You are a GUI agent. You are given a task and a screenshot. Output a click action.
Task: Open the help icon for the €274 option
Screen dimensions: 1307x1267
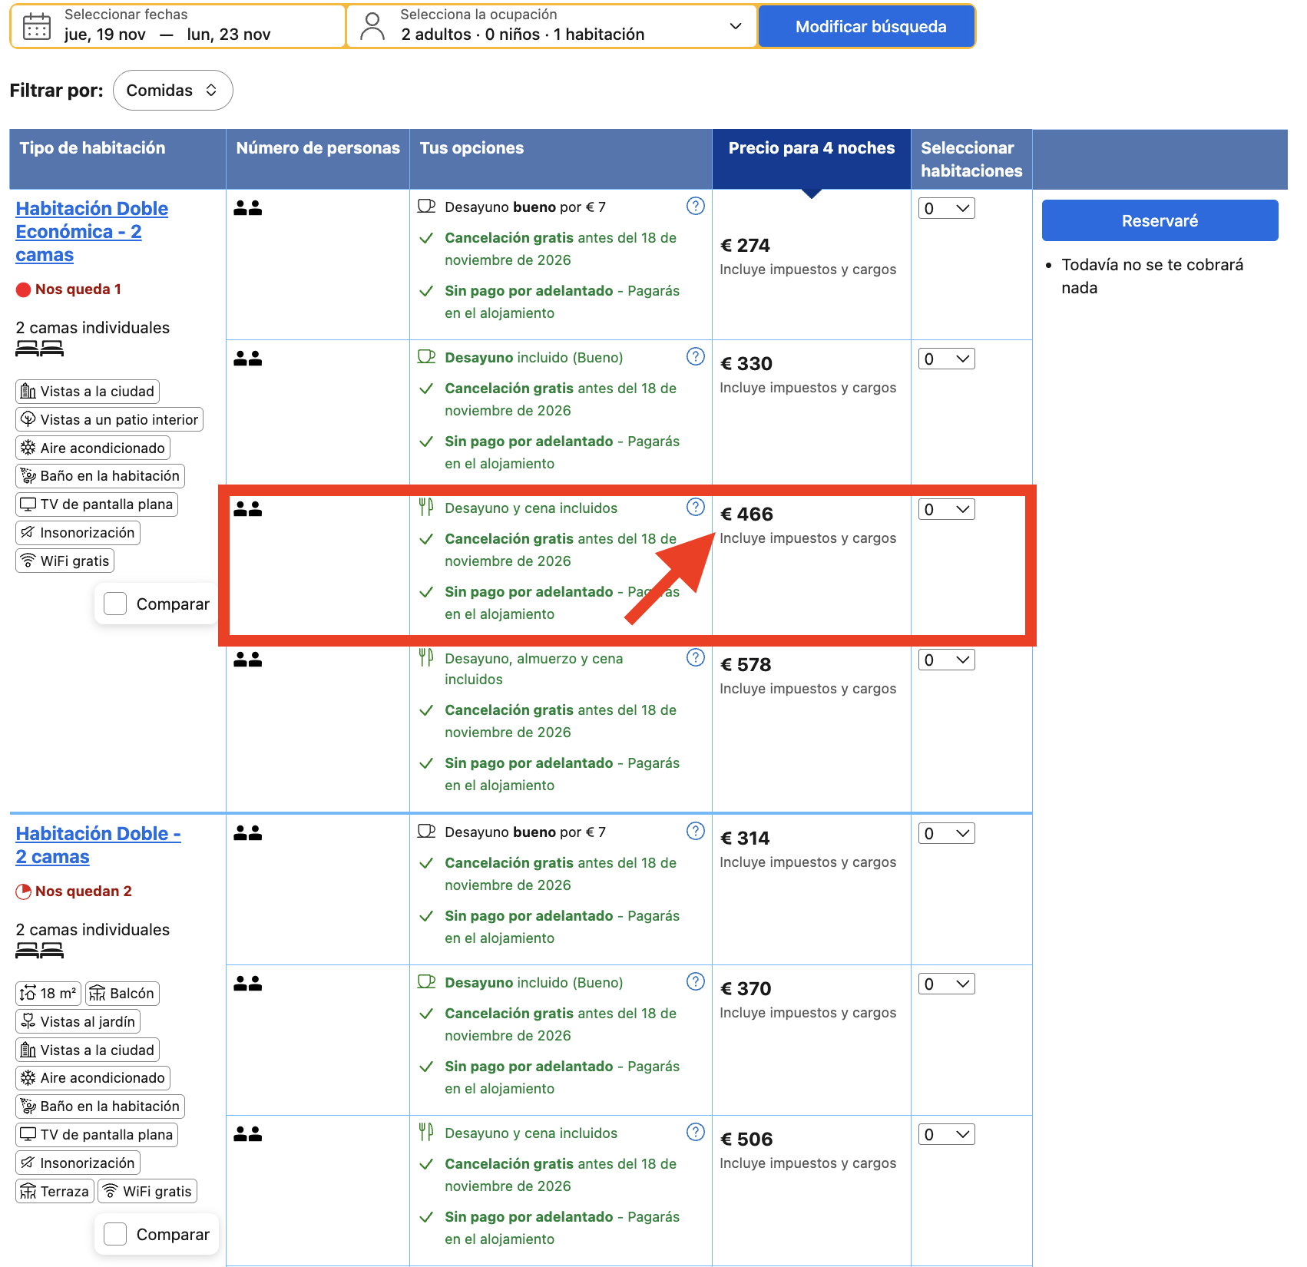[x=696, y=206]
